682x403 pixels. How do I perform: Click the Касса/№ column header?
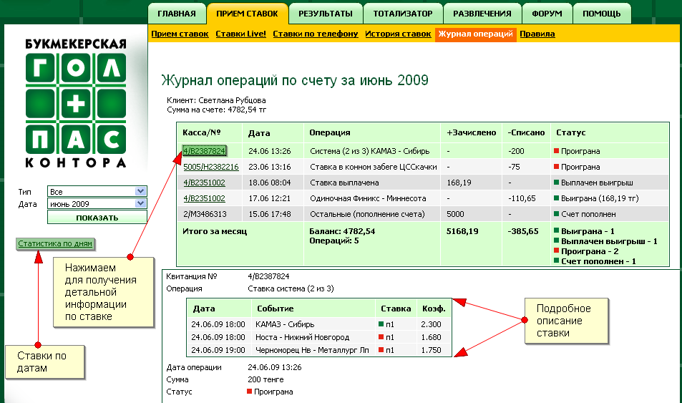[x=201, y=132]
